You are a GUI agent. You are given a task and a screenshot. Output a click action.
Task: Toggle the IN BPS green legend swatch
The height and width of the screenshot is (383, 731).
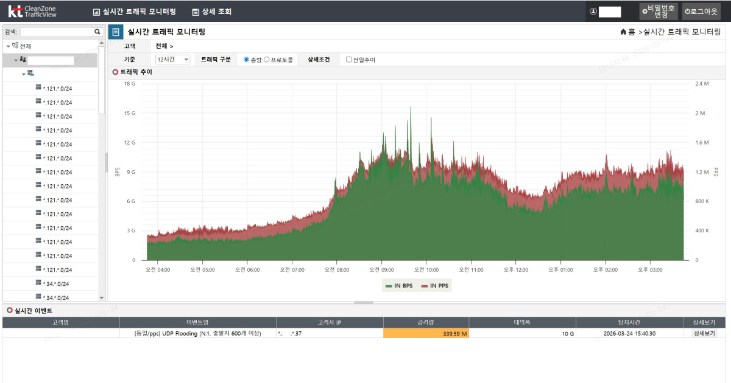click(388, 286)
